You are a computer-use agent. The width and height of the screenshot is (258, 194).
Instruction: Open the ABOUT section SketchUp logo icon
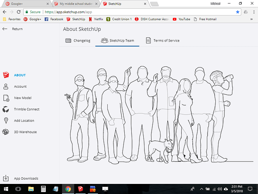coord(6,75)
